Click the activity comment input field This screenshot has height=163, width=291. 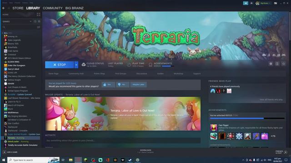(x=123, y=140)
